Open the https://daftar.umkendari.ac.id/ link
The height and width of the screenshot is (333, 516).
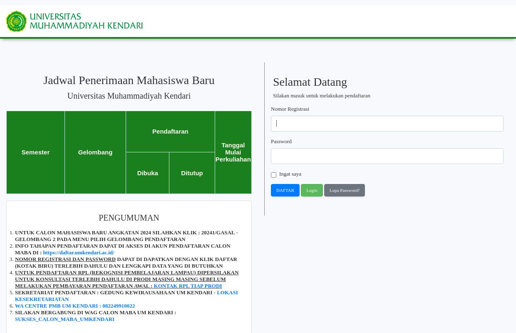79,253
